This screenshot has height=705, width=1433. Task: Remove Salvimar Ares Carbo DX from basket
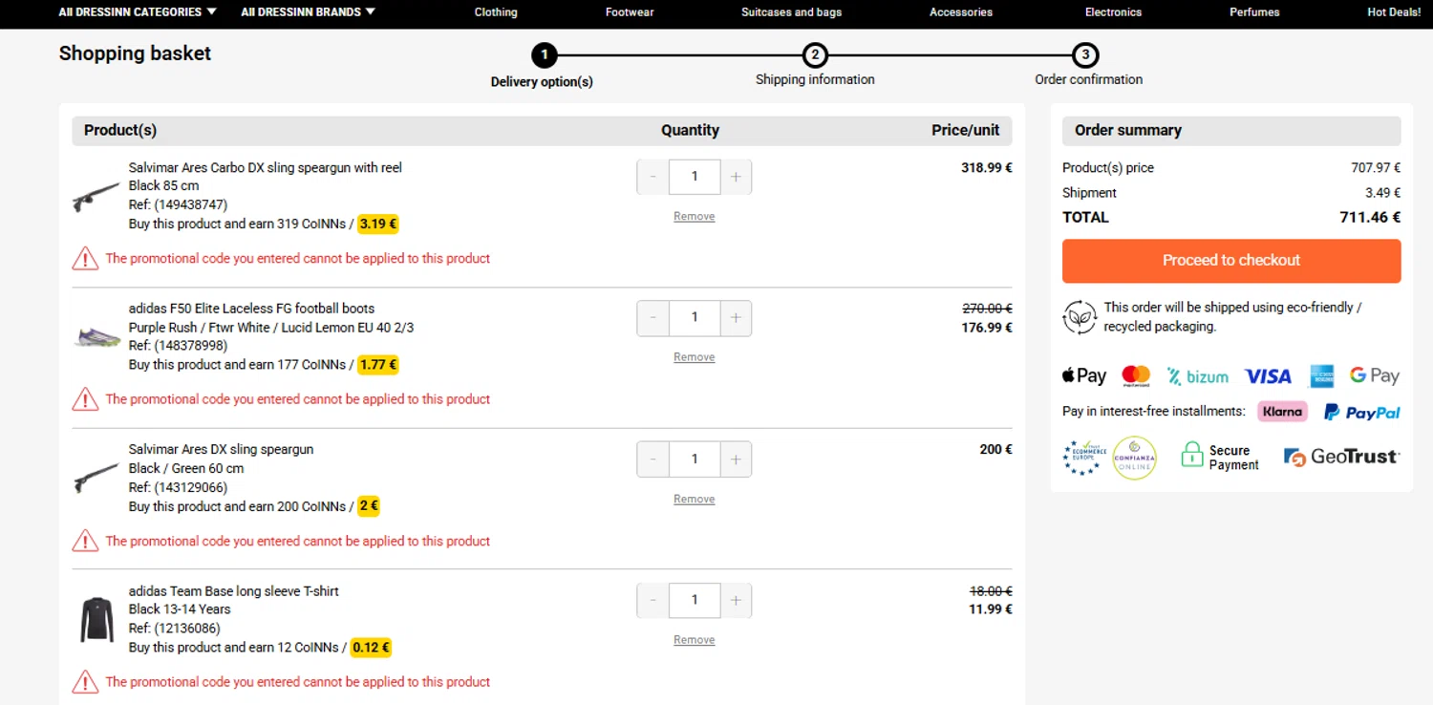click(x=695, y=217)
